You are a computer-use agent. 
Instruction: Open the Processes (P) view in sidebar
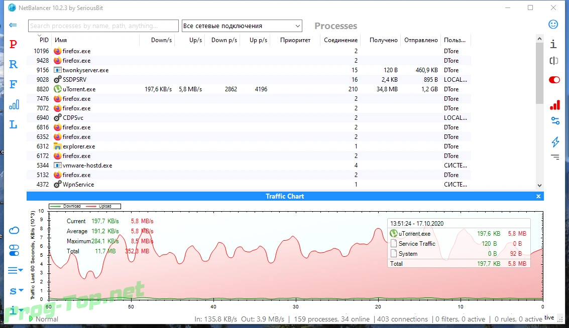click(x=13, y=44)
